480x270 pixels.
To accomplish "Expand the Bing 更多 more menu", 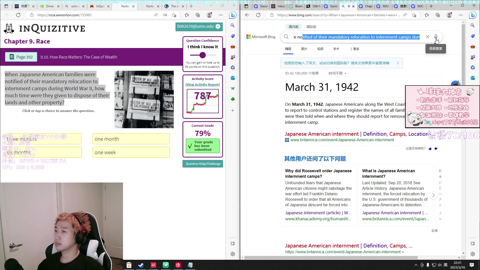I will pyautogui.click(x=355, y=49).
